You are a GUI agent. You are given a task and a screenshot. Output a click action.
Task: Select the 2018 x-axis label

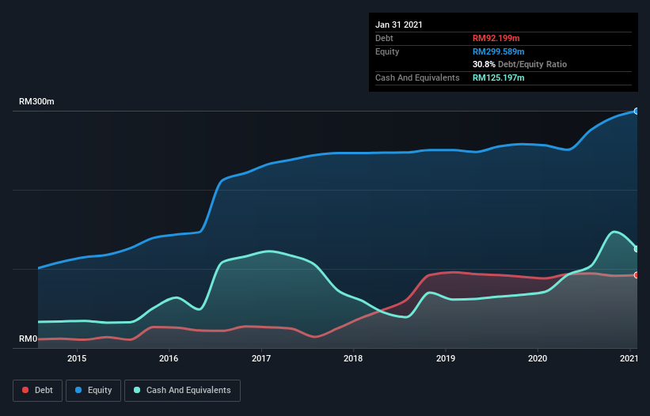point(353,358)
